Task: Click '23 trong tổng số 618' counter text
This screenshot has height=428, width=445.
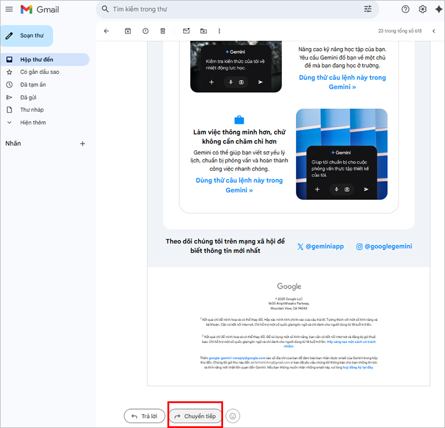Action: (x=400, y=31)
